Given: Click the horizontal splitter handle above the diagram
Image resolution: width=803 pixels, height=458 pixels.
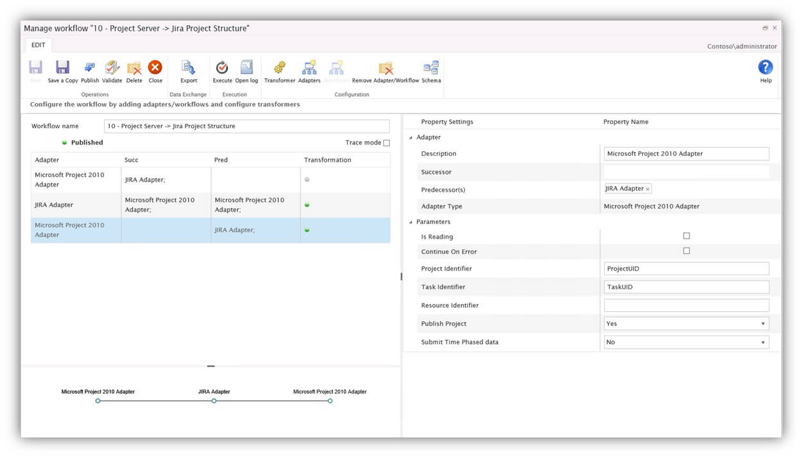Looking at the screenshot, I should [x=211, y=366].
